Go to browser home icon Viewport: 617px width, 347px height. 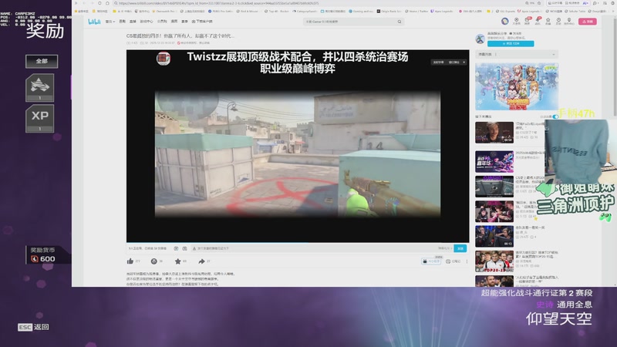click(x=107, y=3)
